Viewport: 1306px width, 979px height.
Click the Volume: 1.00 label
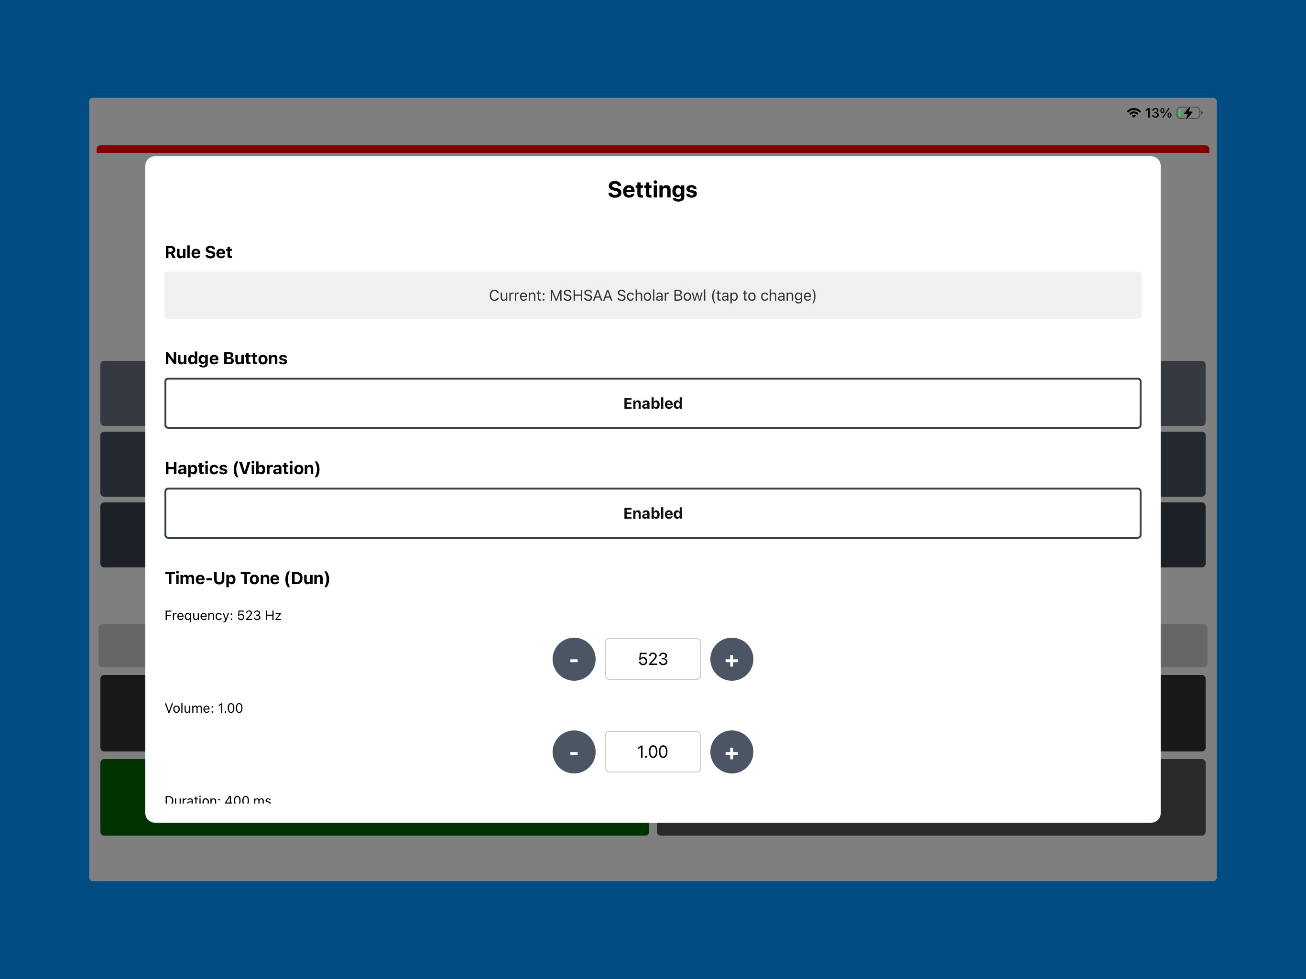204,708
